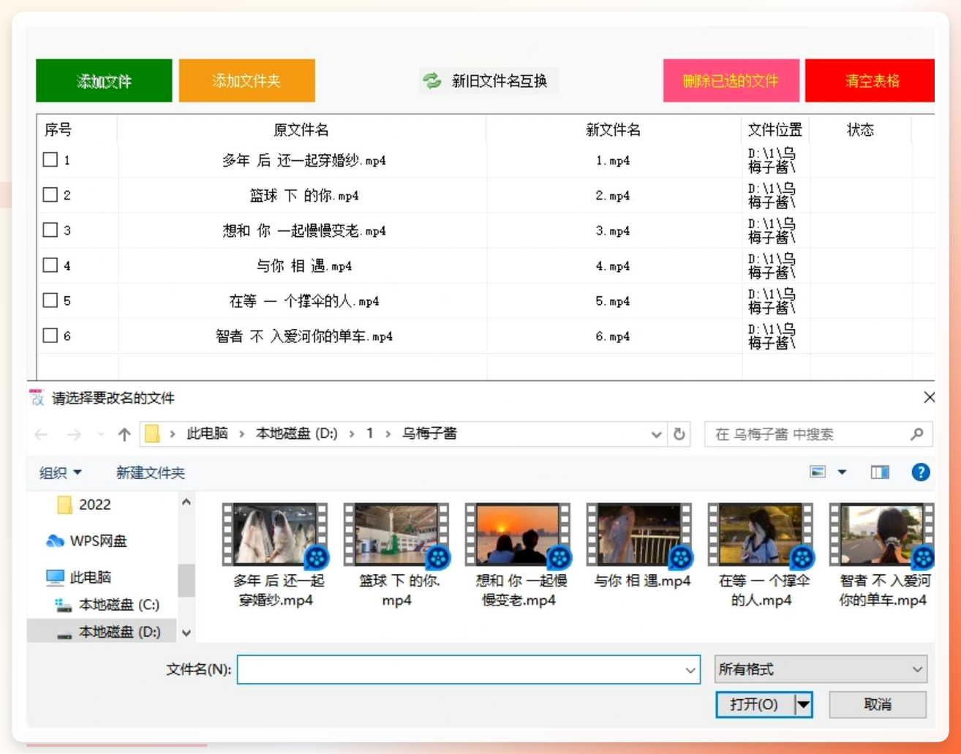Expand the 文件名 combo box dropdown
This screenshot has height=754, width=961.
coord(690,670)
